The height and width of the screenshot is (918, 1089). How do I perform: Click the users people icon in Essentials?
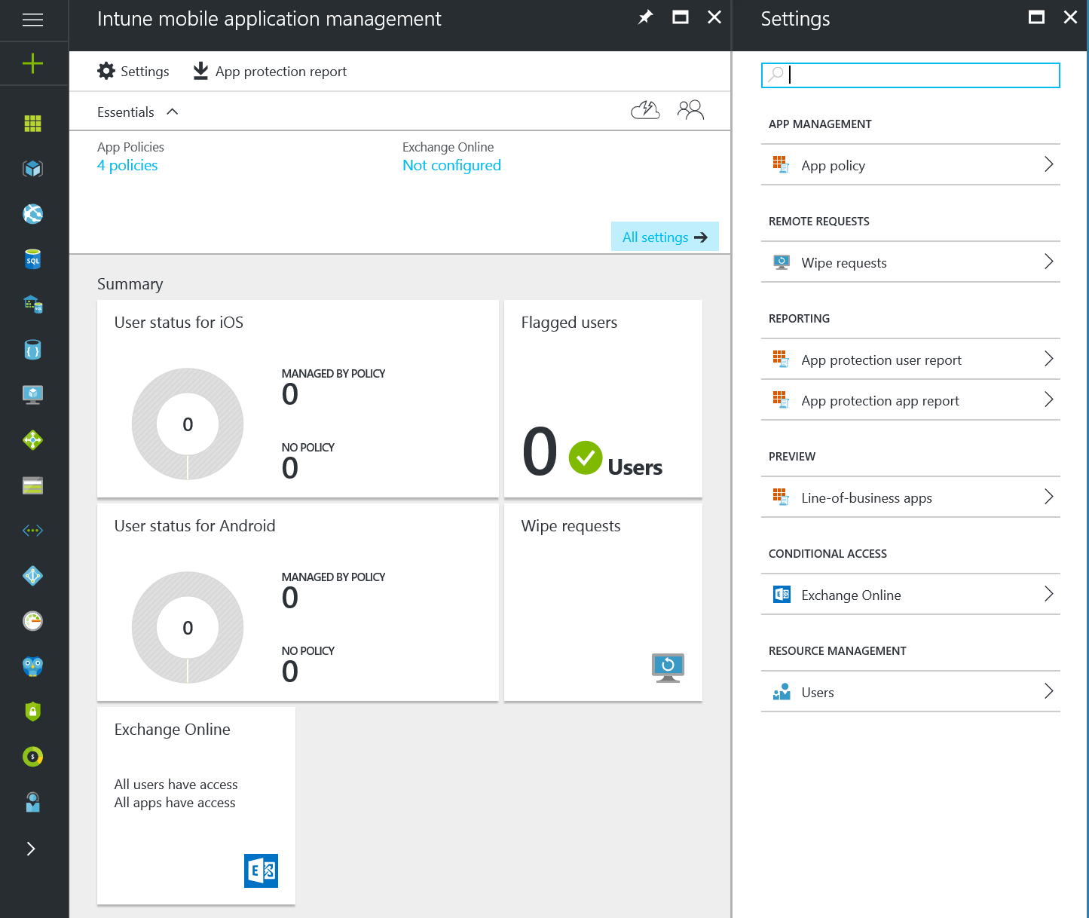[690, 111]
